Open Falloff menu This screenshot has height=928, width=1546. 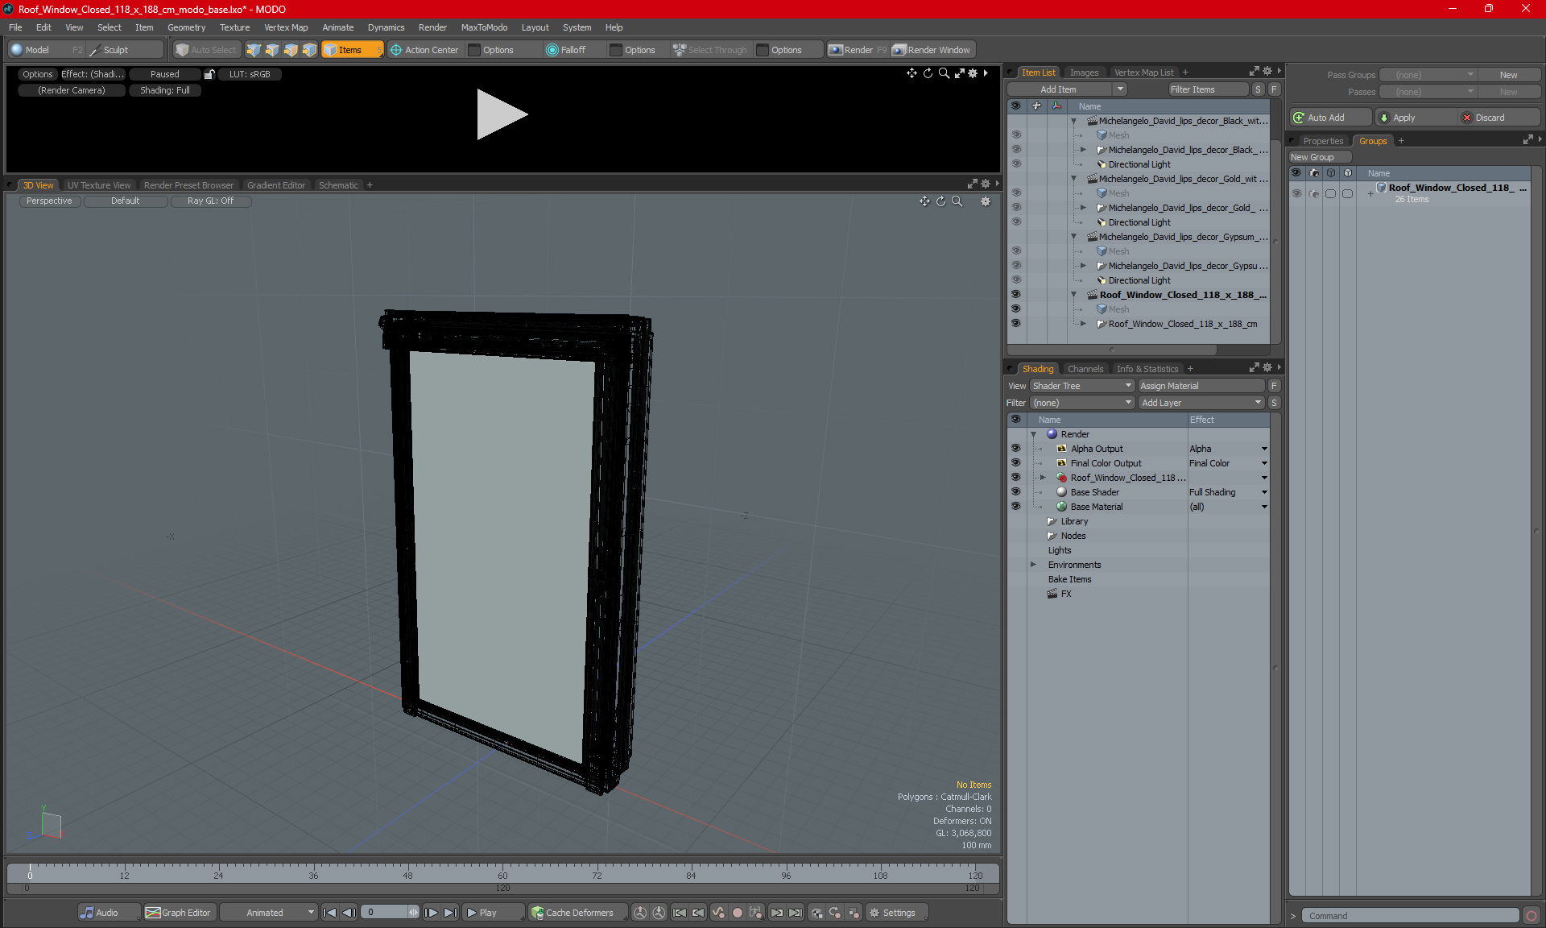coord(573,50)
